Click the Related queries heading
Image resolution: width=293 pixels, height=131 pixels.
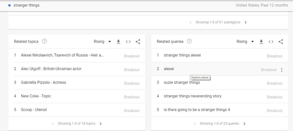(x=170, y=42)
